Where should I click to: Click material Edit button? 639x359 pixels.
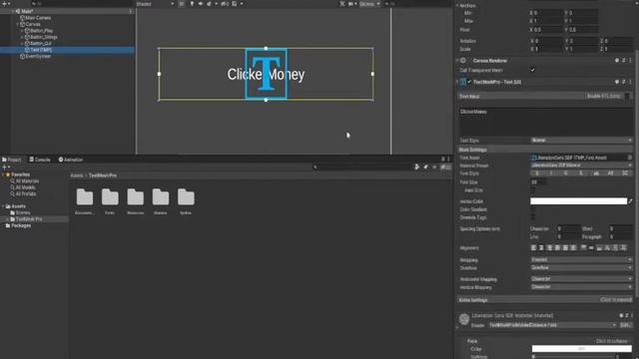tap(626, 325)
